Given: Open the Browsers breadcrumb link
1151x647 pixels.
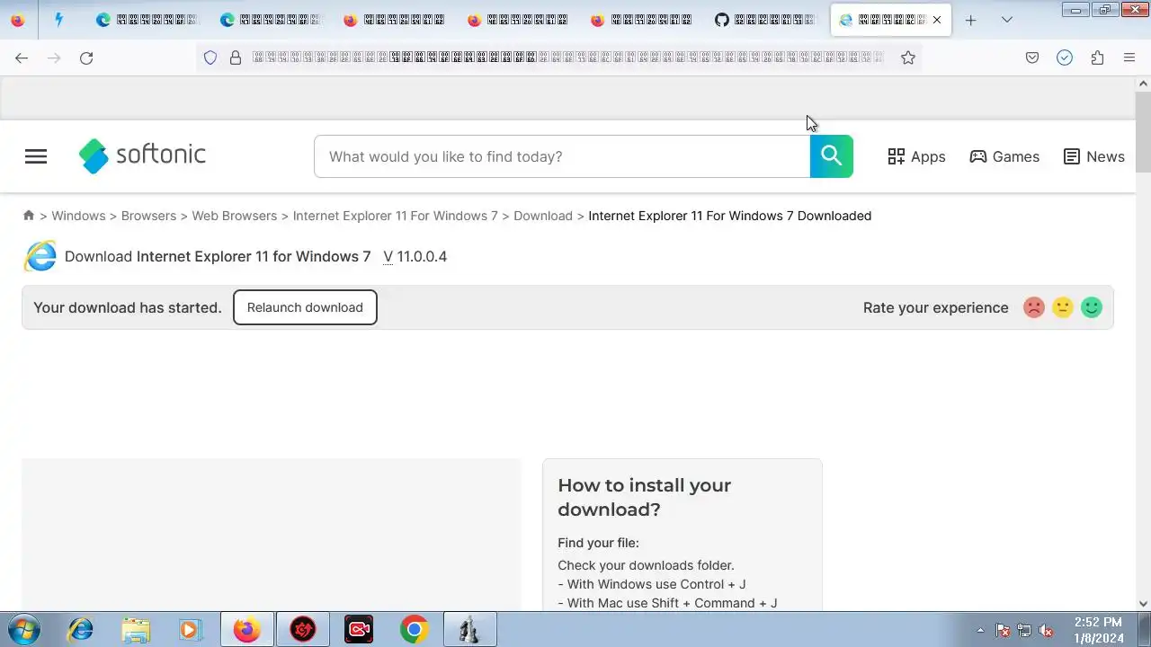Looking at the screenshot, I should pyautogui.click(x=148, y=216).
